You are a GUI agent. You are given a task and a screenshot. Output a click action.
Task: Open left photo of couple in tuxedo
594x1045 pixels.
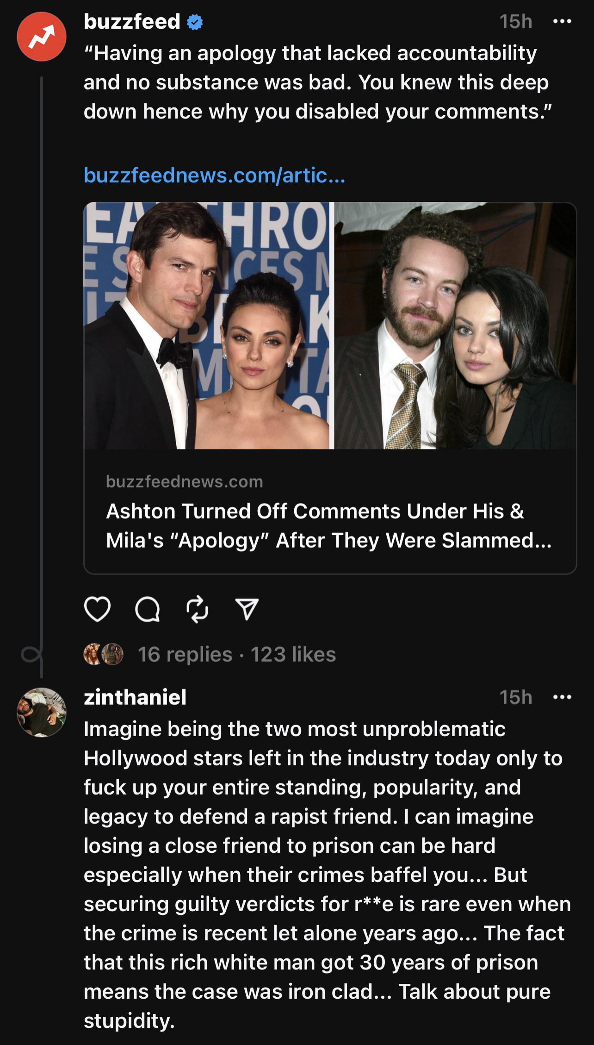click(207, 325)
